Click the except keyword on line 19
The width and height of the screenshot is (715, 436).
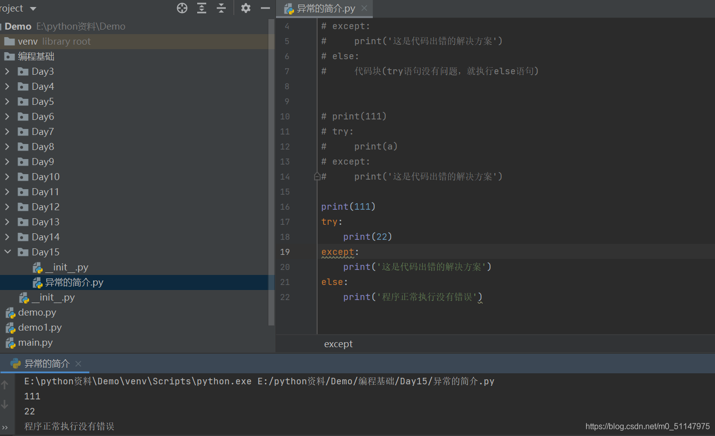(338, 252)
